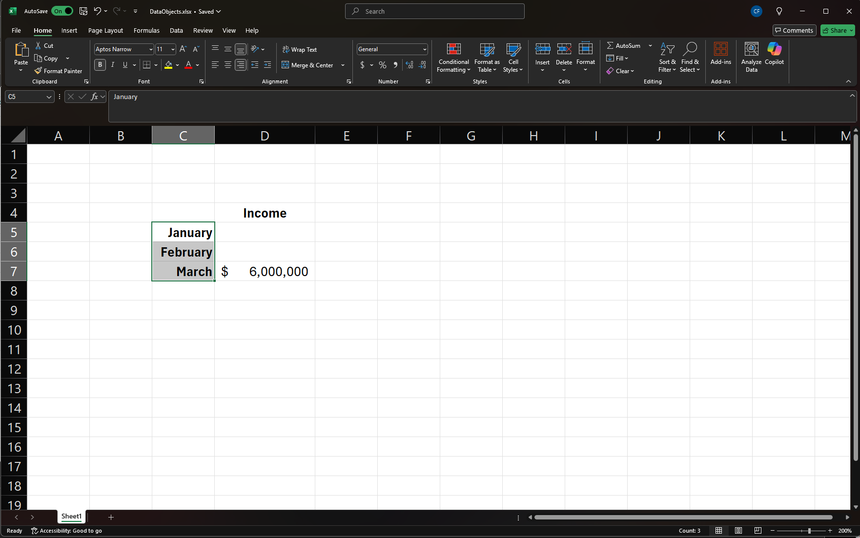Toggle Underline formatting

pos(125,65)
